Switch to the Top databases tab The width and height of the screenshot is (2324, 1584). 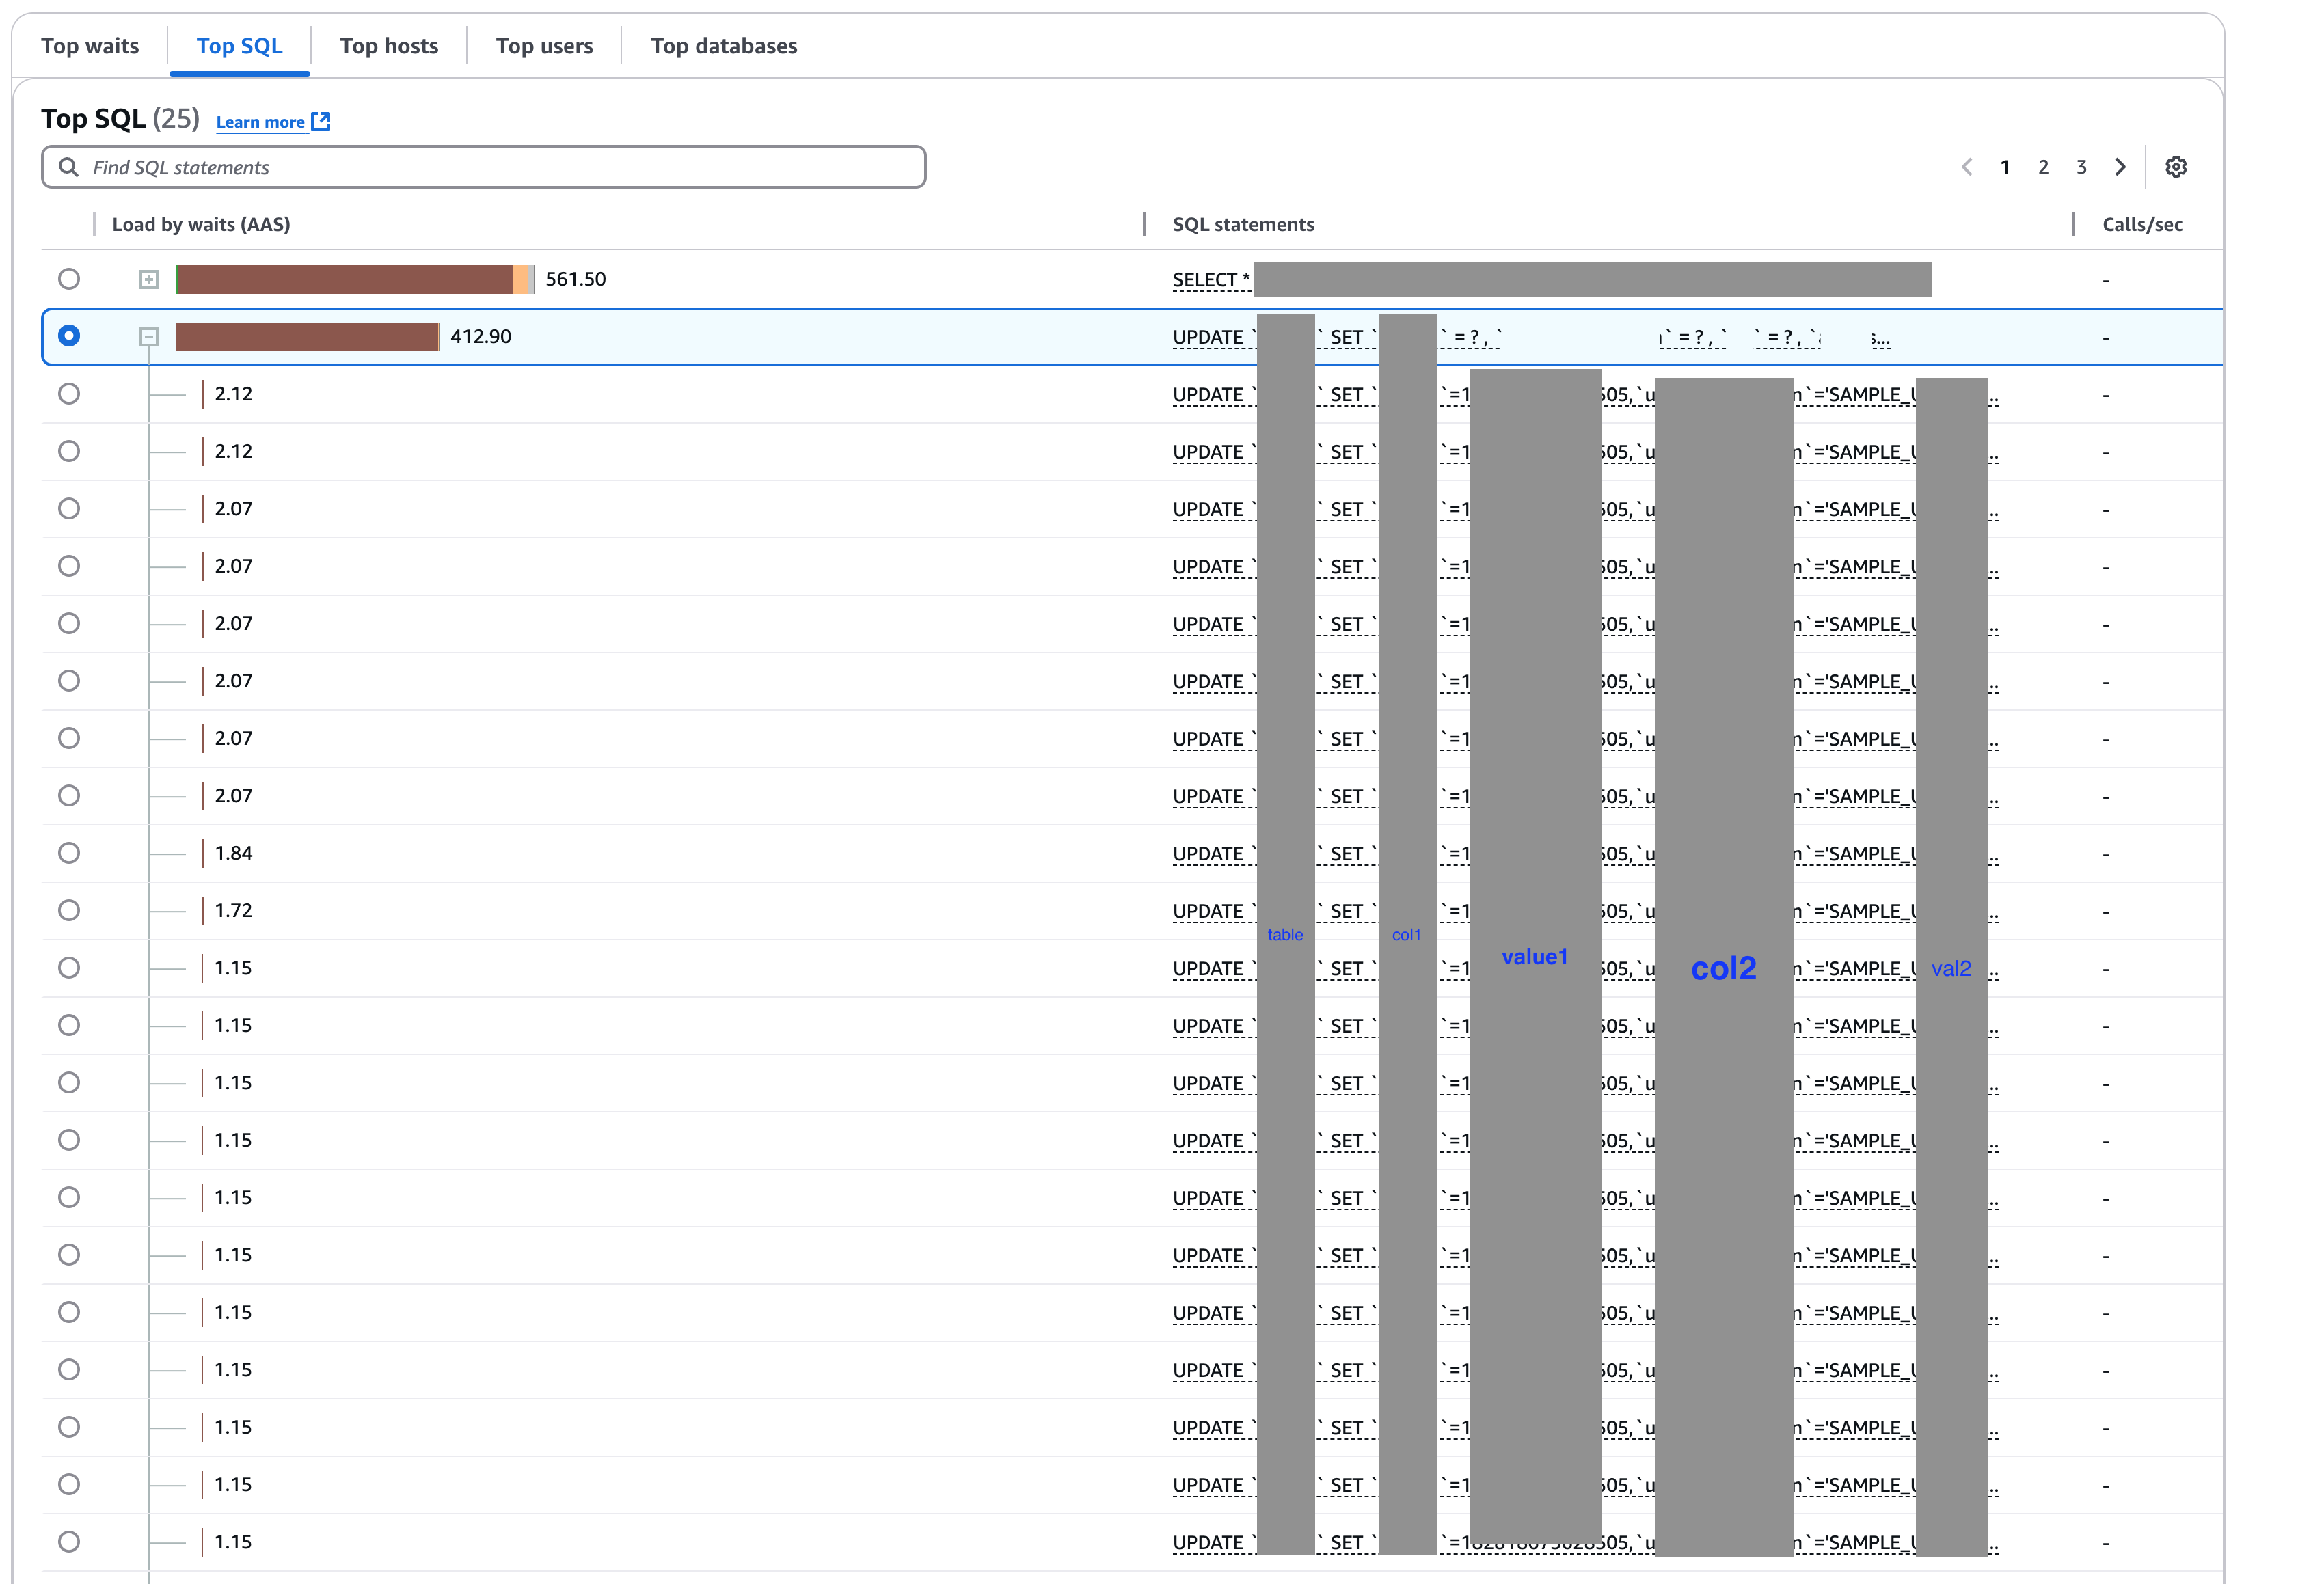[724, 46]
